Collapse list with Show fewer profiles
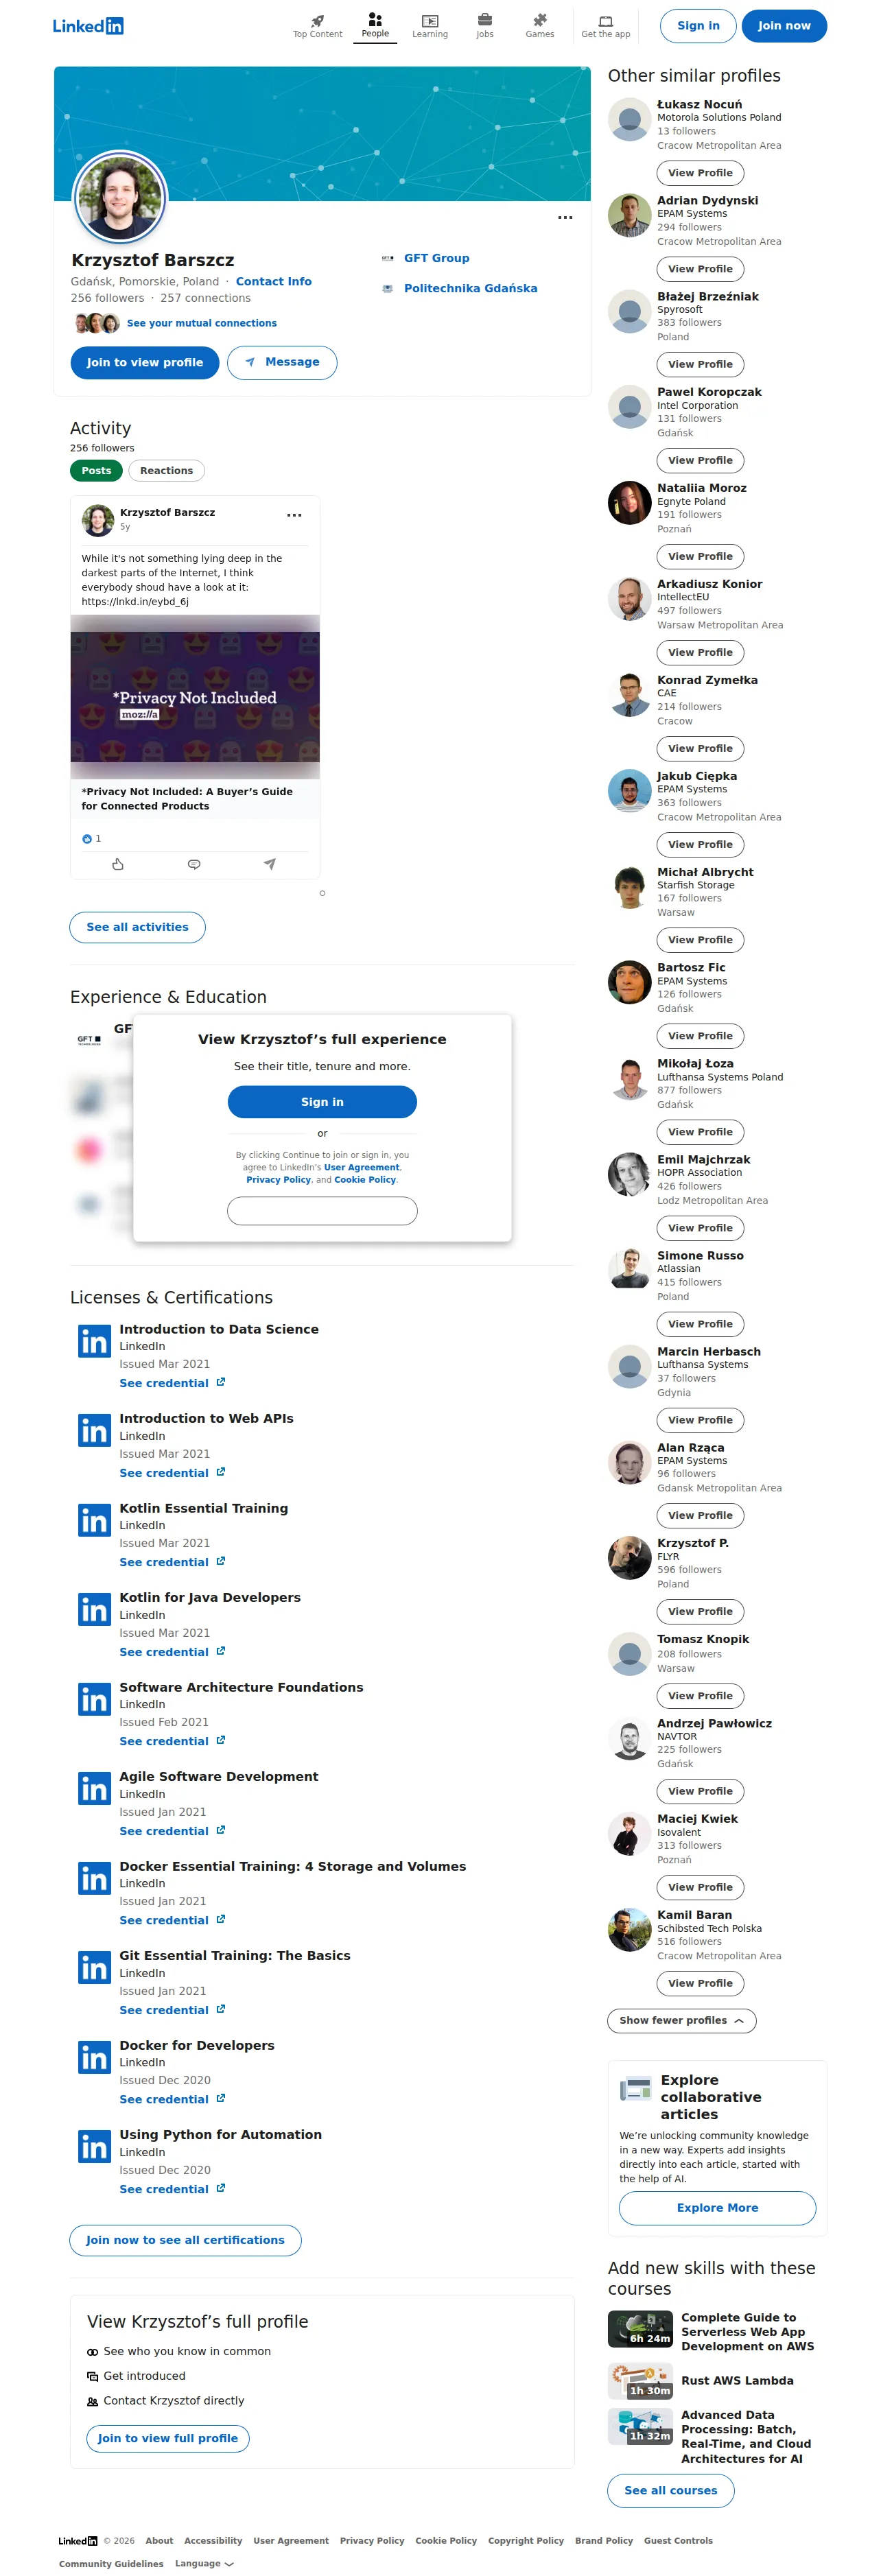881x2576 pixels. pos(682,2020)
